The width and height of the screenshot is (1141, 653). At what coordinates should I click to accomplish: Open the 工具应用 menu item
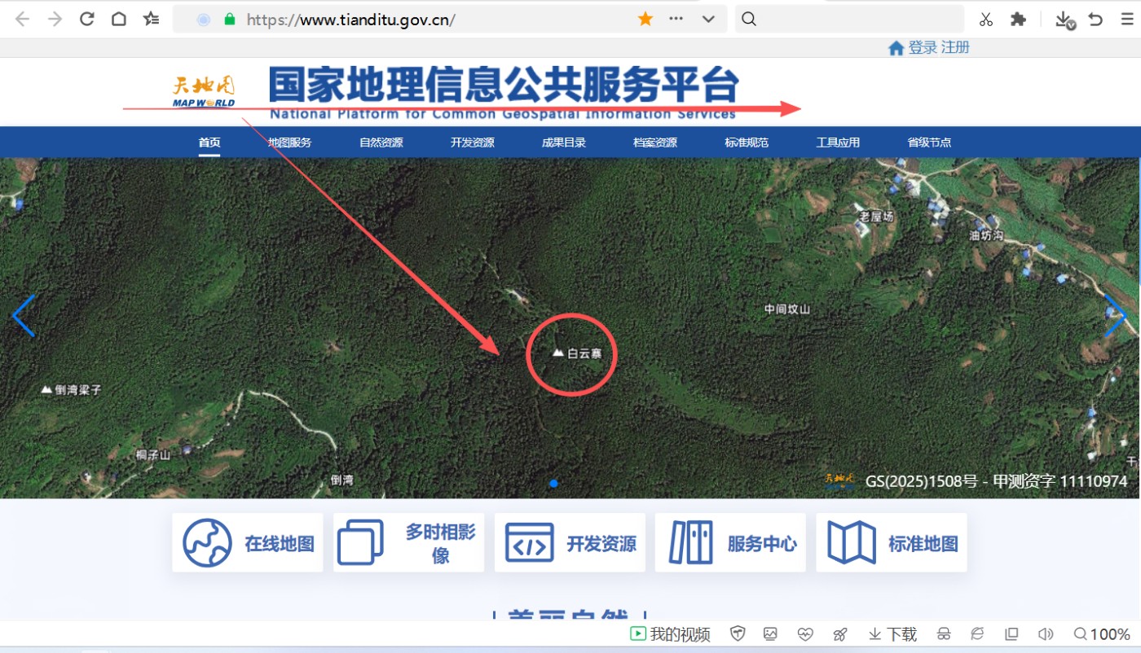pos(838,142)
